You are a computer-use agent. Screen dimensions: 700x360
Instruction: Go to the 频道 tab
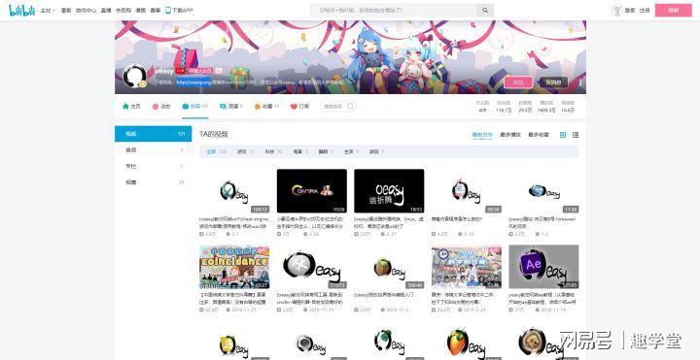coord(231,107)
